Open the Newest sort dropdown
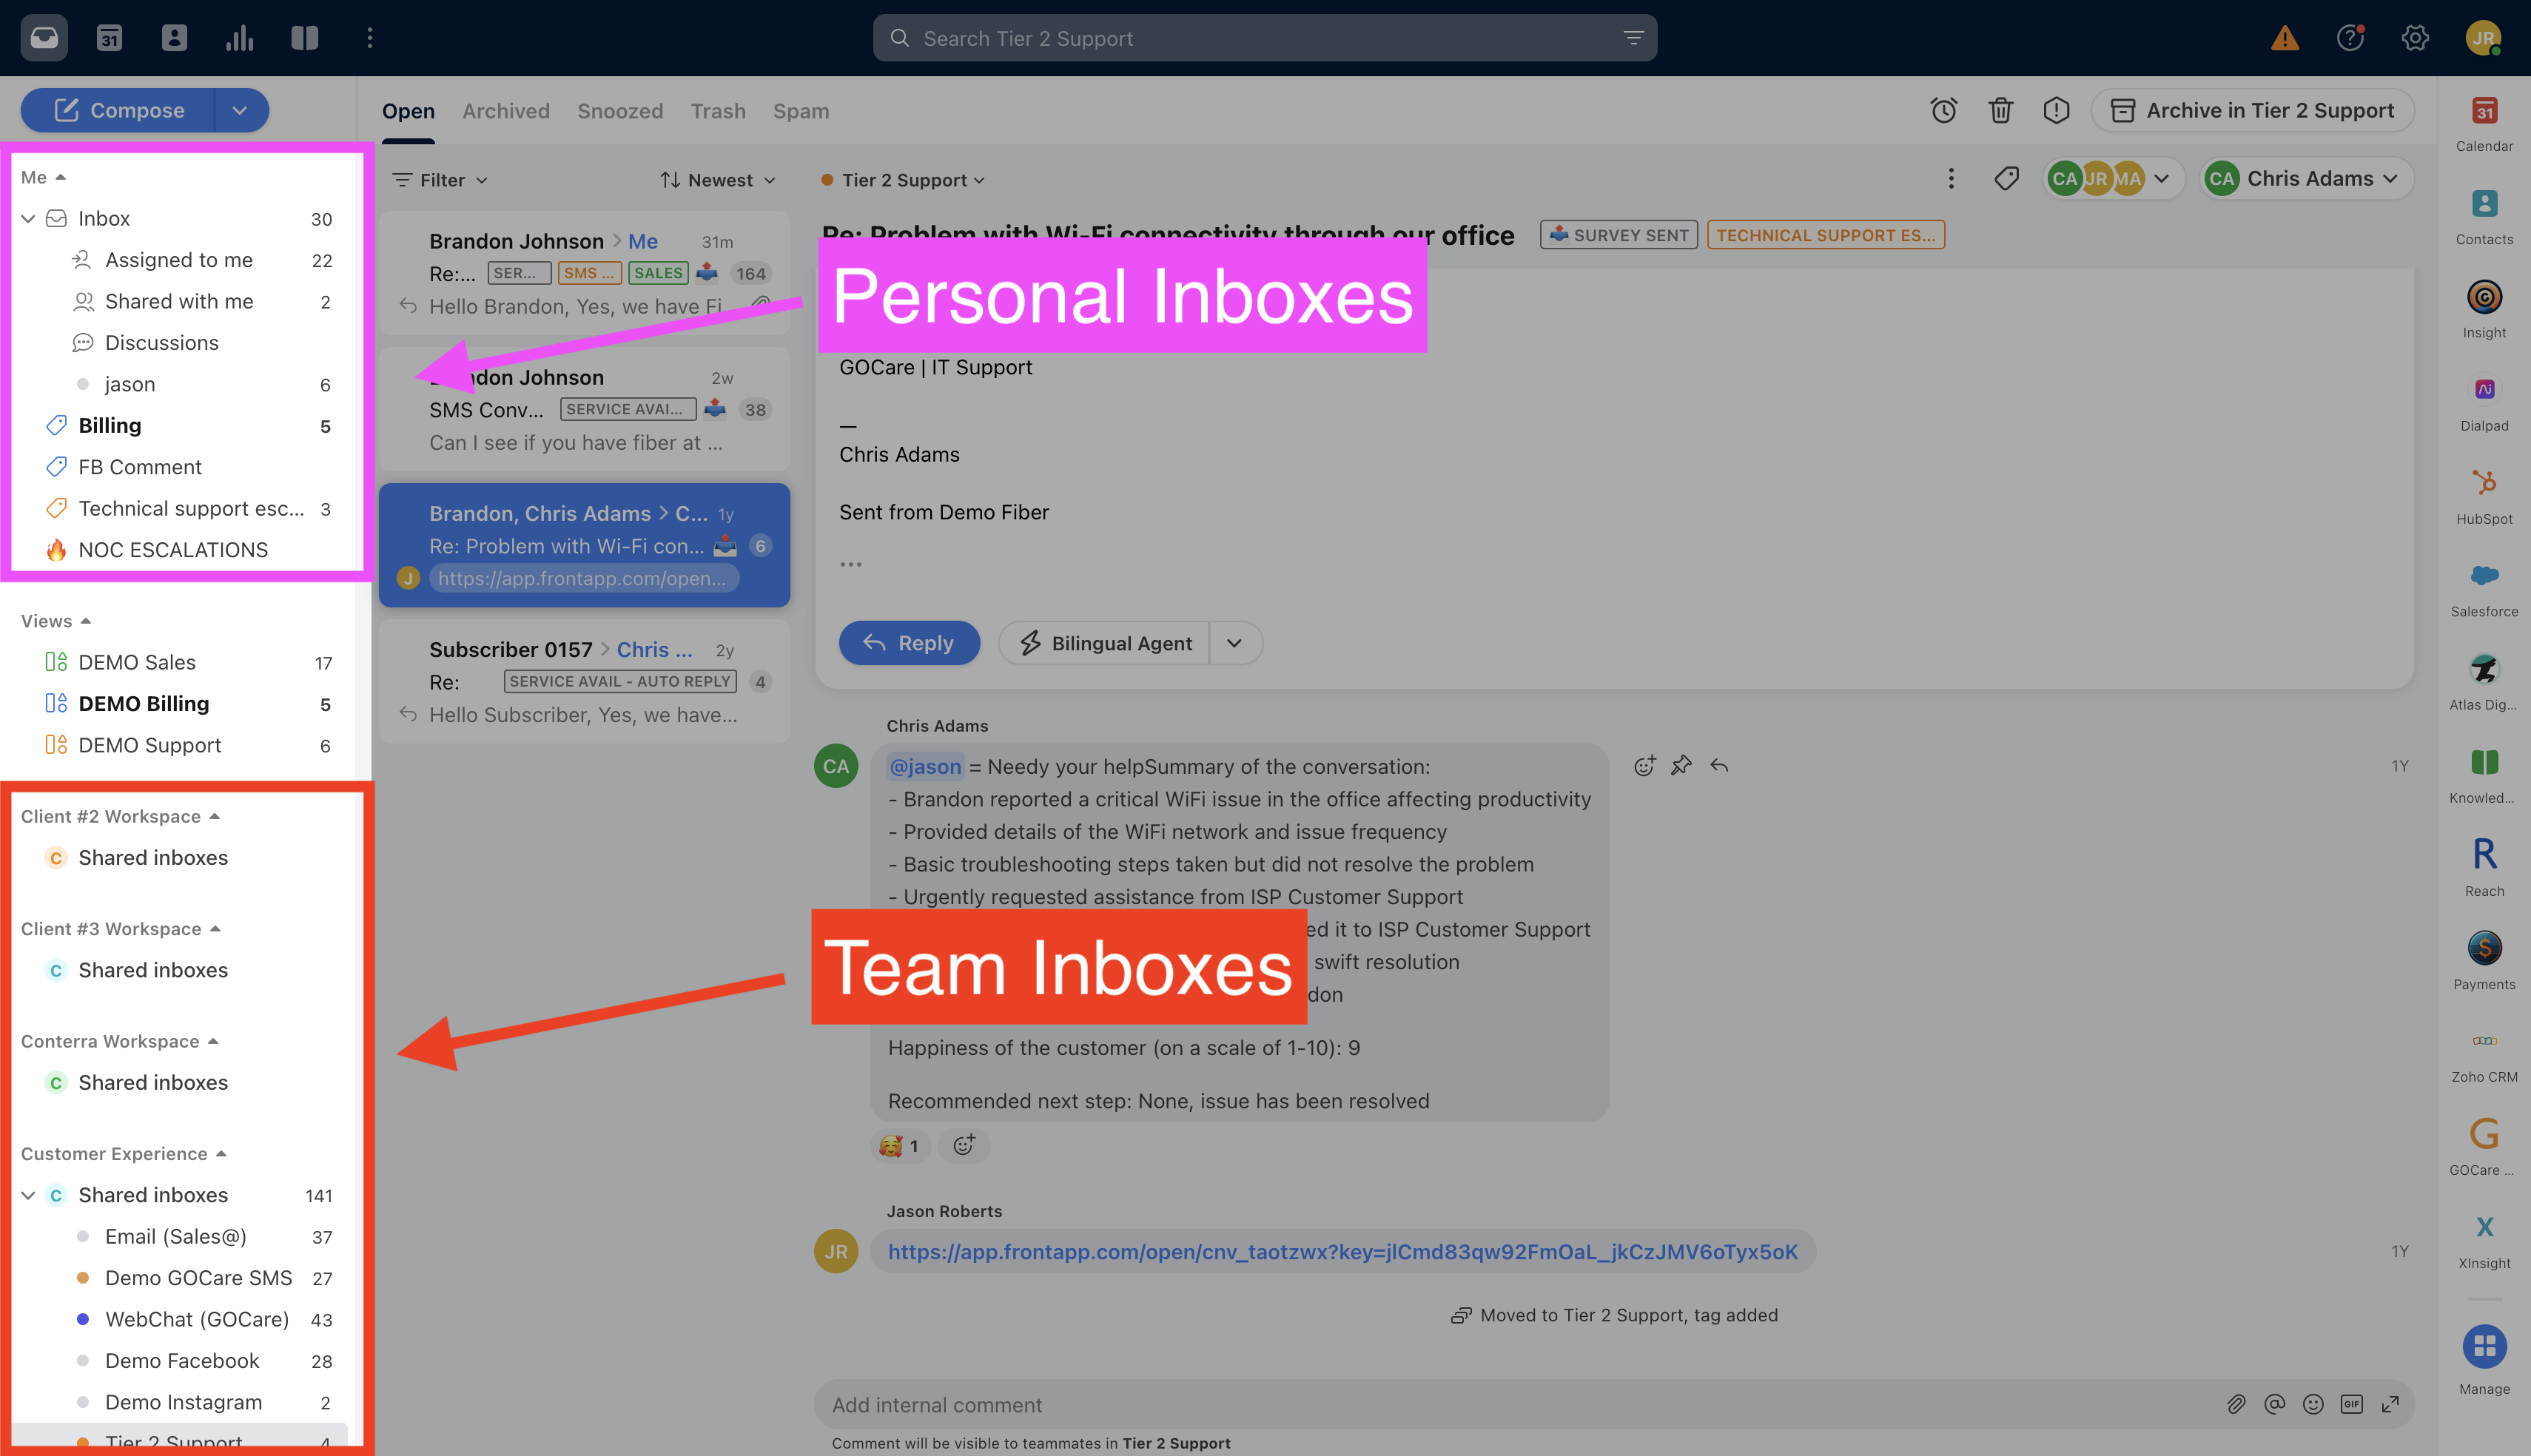 [x=717, y=180]
